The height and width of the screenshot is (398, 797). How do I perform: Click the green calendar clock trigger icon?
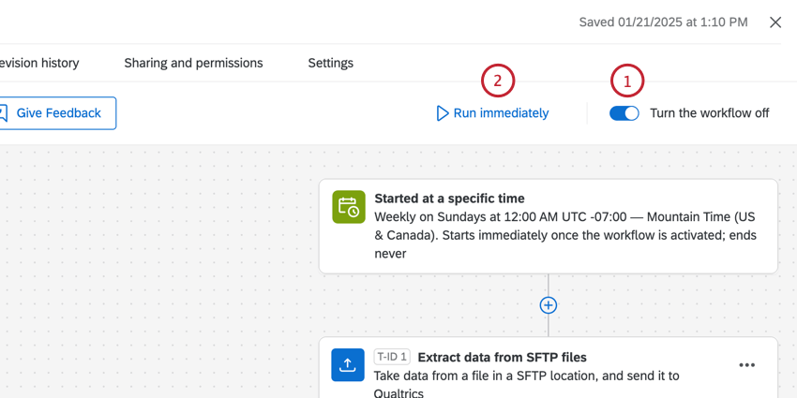(348, 207)
